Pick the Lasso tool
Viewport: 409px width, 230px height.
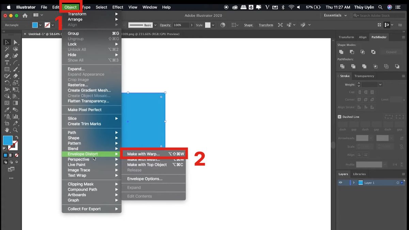[x=16, y=49]
